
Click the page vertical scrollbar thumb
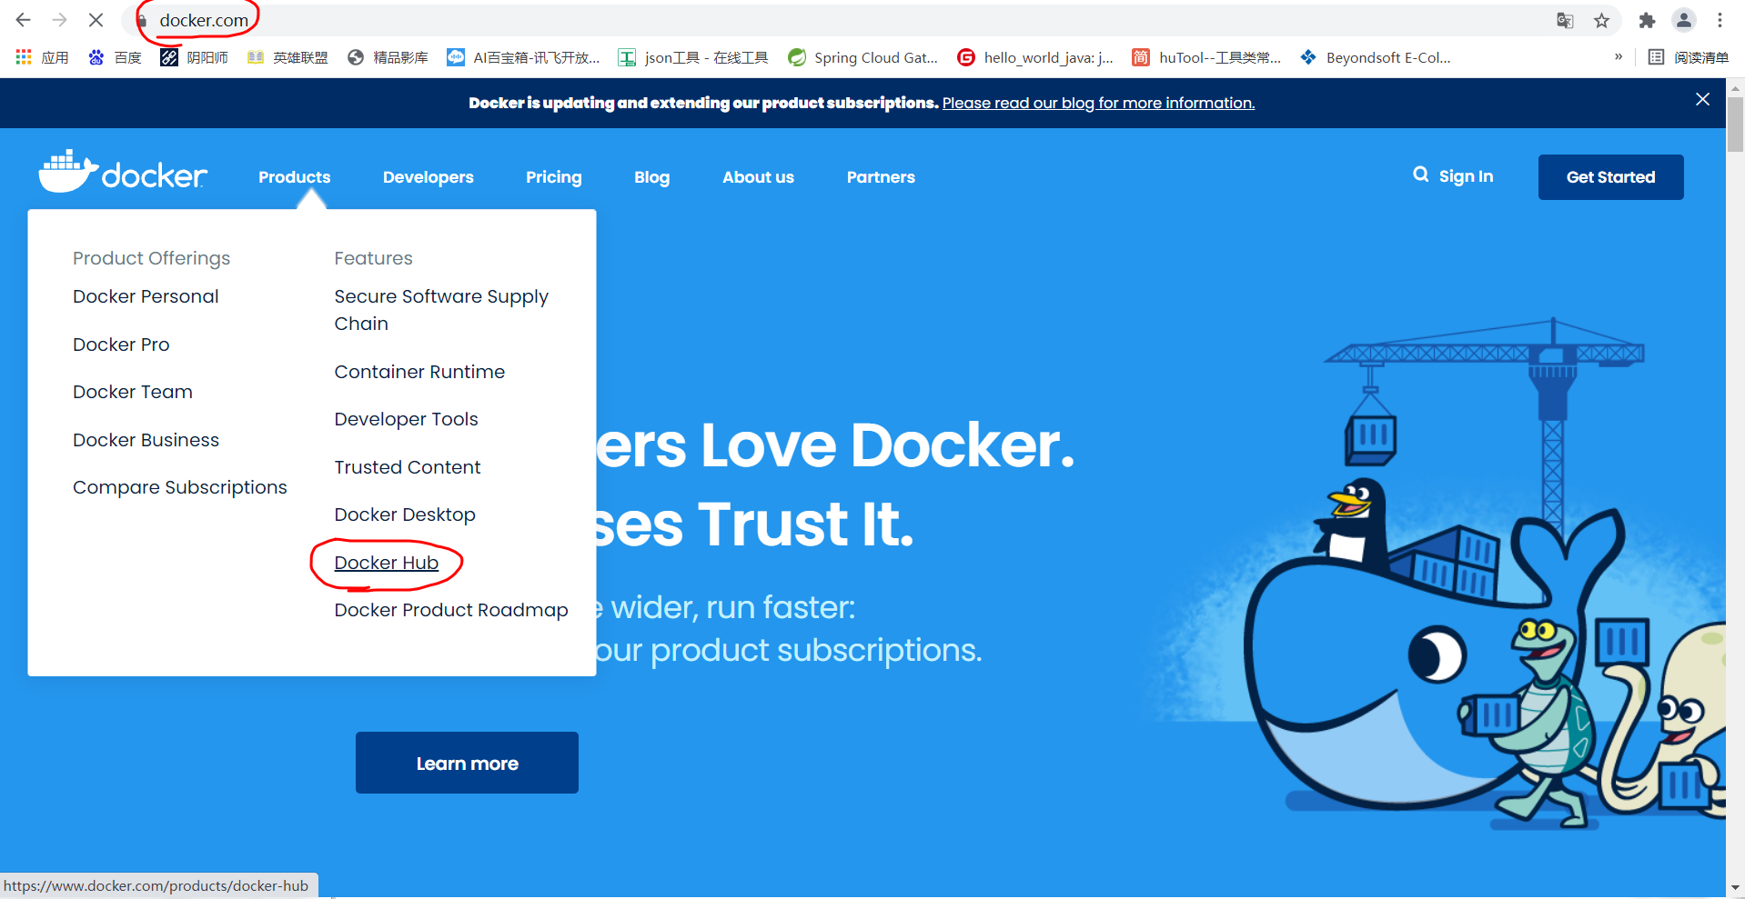coord(1735,124)
